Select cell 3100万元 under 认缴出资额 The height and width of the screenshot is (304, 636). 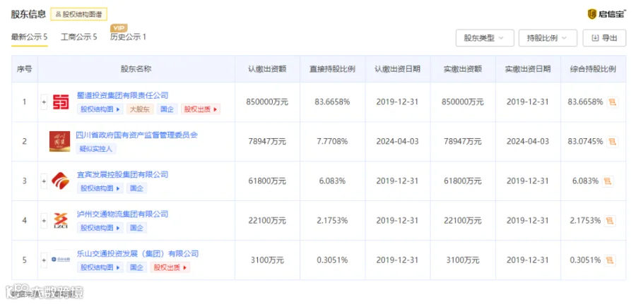(x=267, y=260)
